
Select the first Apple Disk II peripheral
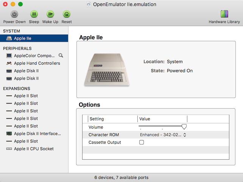coord(34,71)
